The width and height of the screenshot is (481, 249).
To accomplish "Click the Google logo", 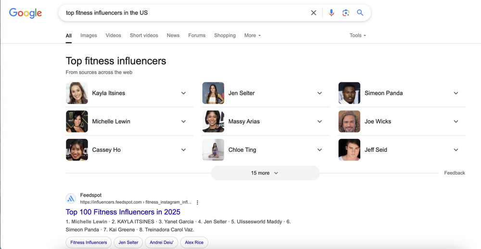I will tap(25, 13).
